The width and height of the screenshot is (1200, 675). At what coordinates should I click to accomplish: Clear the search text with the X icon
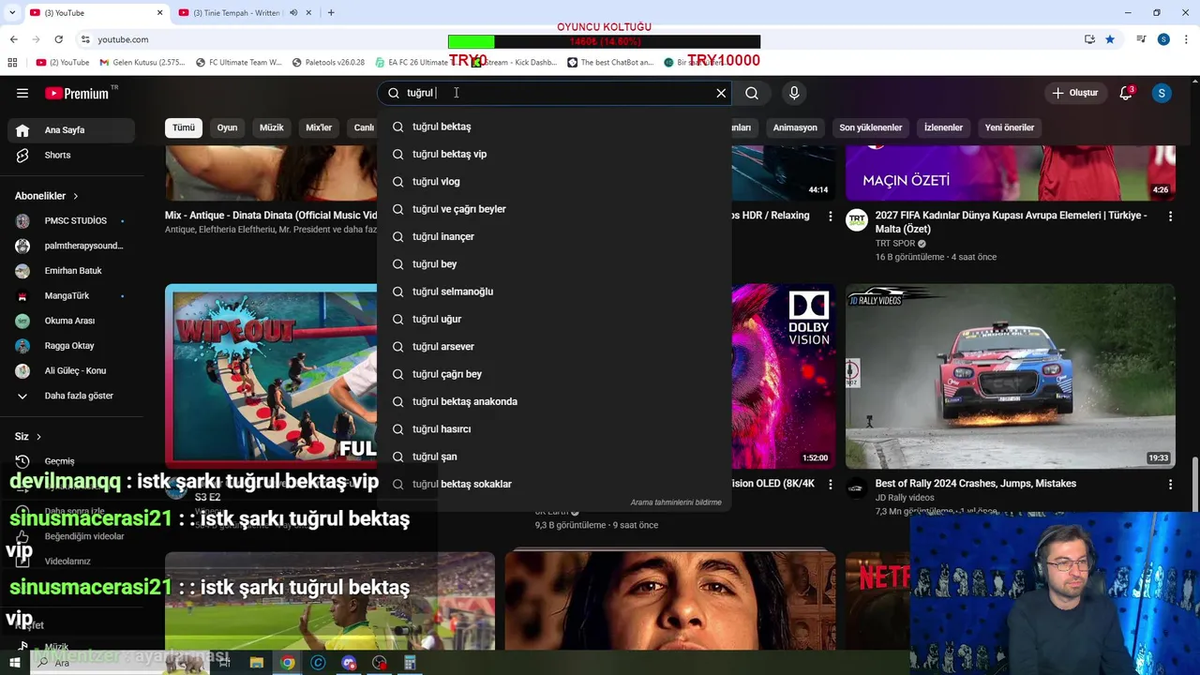point(721,93)
